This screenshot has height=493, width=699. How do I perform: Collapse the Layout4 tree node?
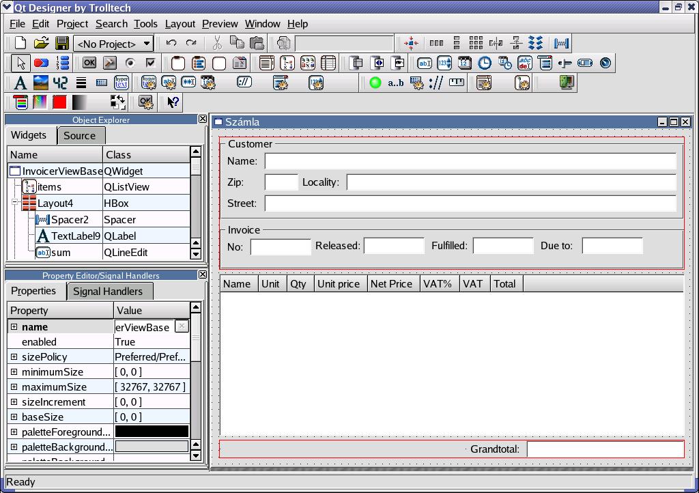[15, 202]
